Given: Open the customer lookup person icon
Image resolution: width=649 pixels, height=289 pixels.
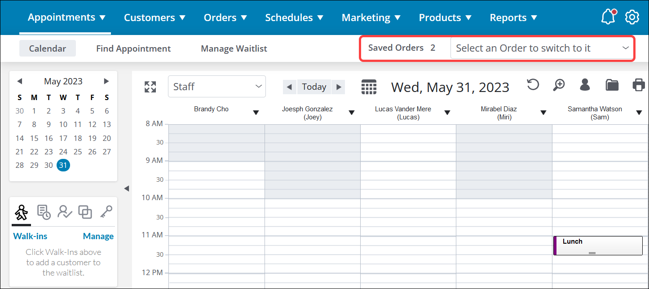Looking at the screenshot, I should click(584, 85).
